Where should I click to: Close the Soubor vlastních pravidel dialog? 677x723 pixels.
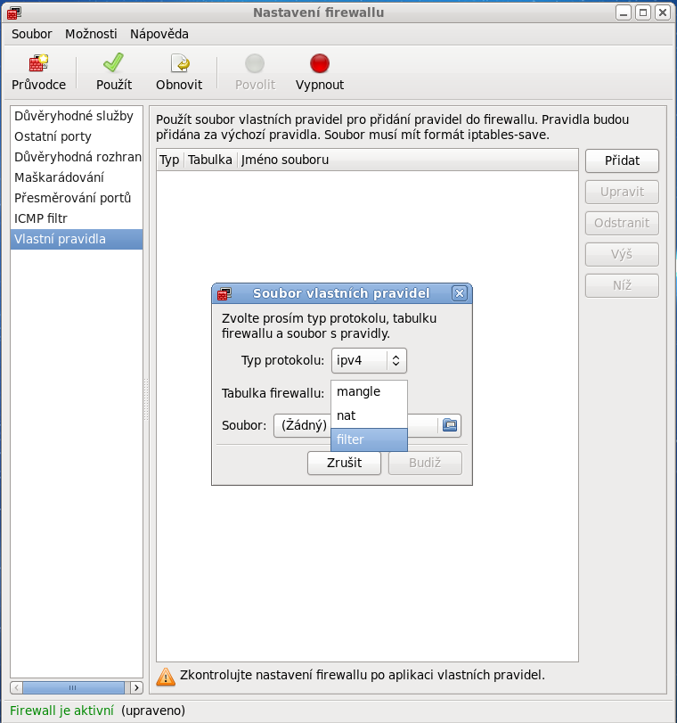pos(459,293)
